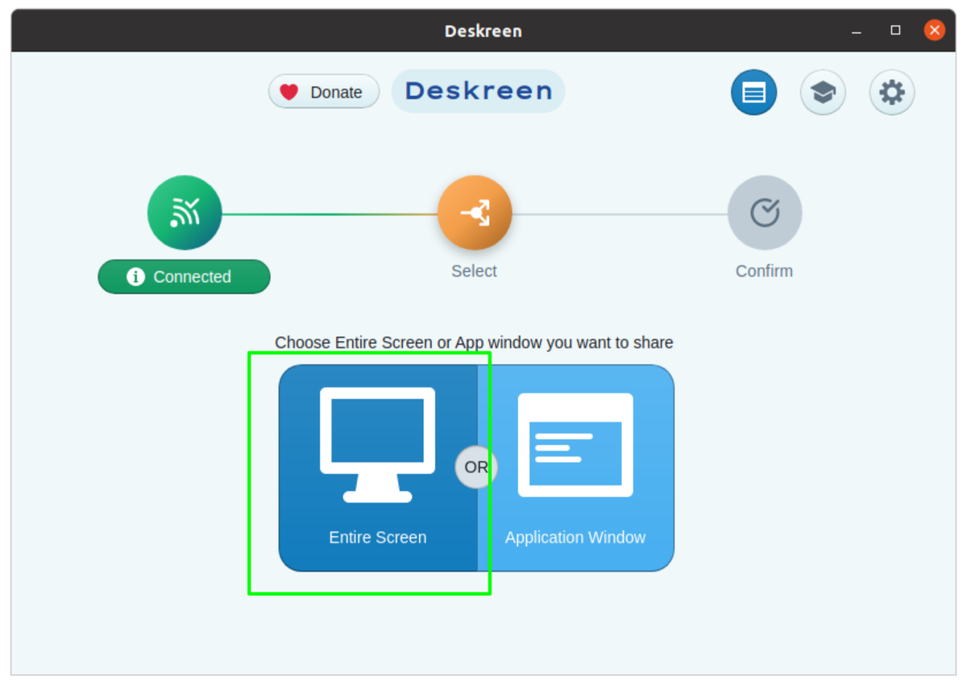The image size is (967, 686).
Task: Click the Connected status badge
Action: click(x=184, y=276)
